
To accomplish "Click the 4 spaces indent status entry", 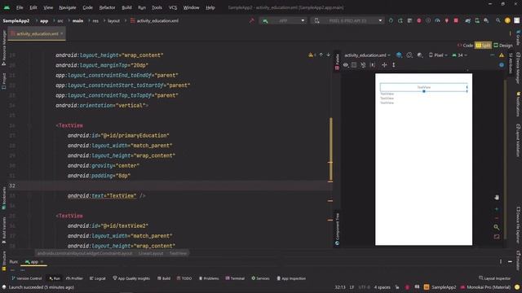I will [382, 287].
